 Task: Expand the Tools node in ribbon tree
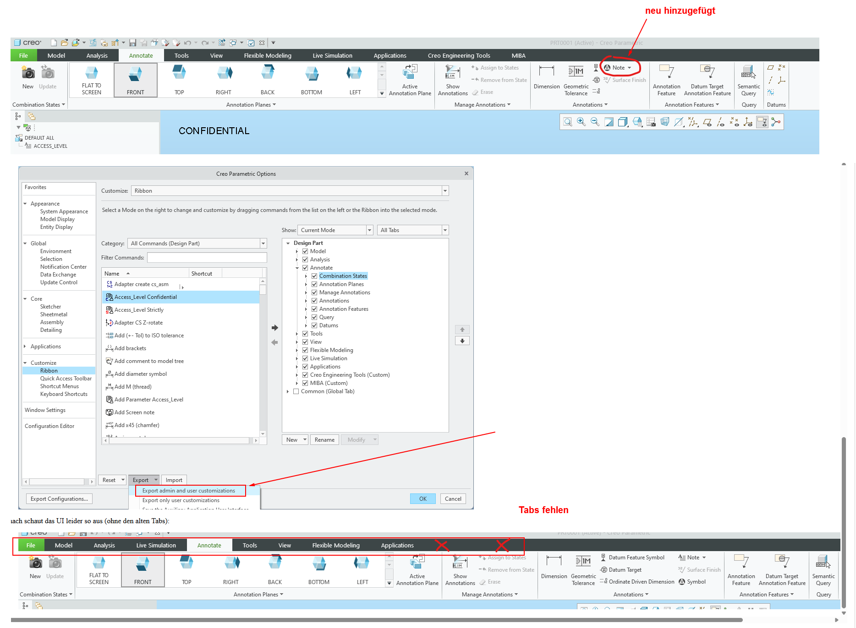pos(297,334)
